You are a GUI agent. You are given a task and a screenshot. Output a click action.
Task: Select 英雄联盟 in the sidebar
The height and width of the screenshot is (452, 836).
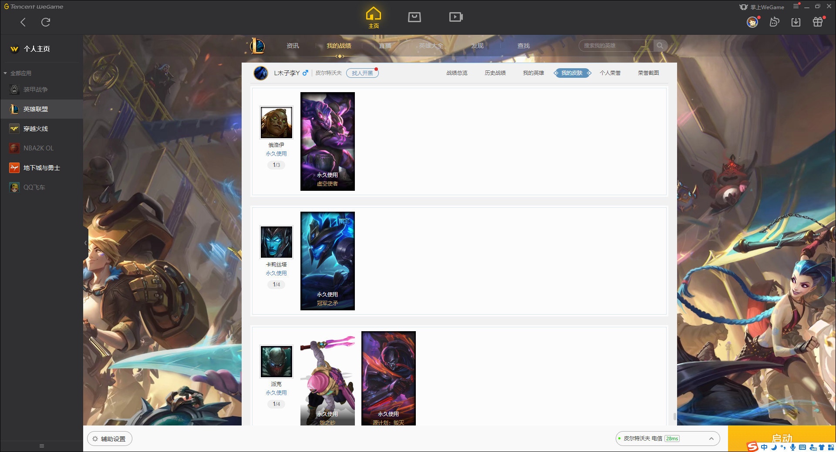[41, 109]
